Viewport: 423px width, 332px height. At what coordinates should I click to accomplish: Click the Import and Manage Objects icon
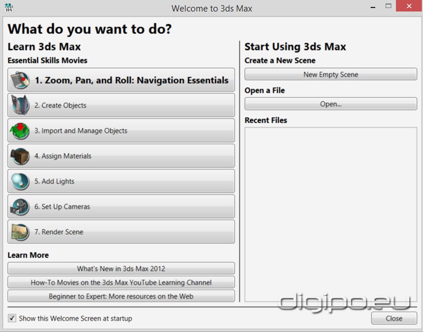click(x=19, y=131)
